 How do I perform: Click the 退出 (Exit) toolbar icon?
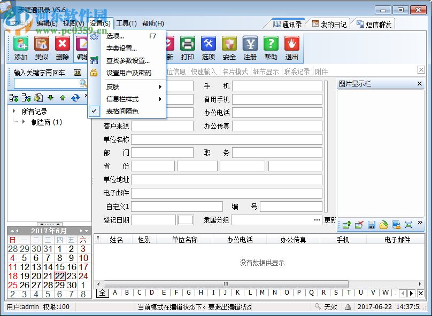pyautogui.click(x=291, y=48)
